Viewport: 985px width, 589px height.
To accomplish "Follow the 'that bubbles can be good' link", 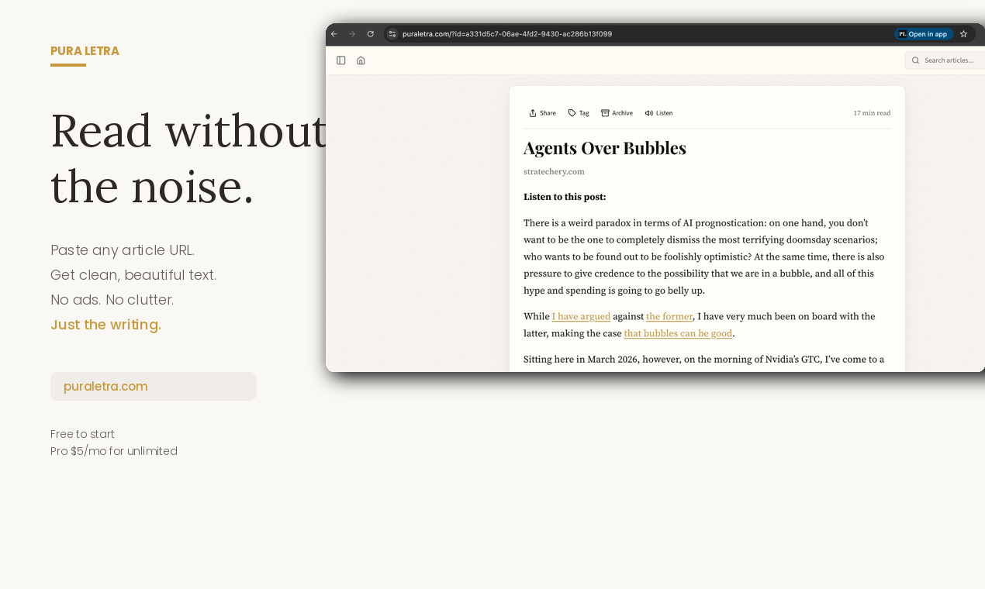I will 678,332.
